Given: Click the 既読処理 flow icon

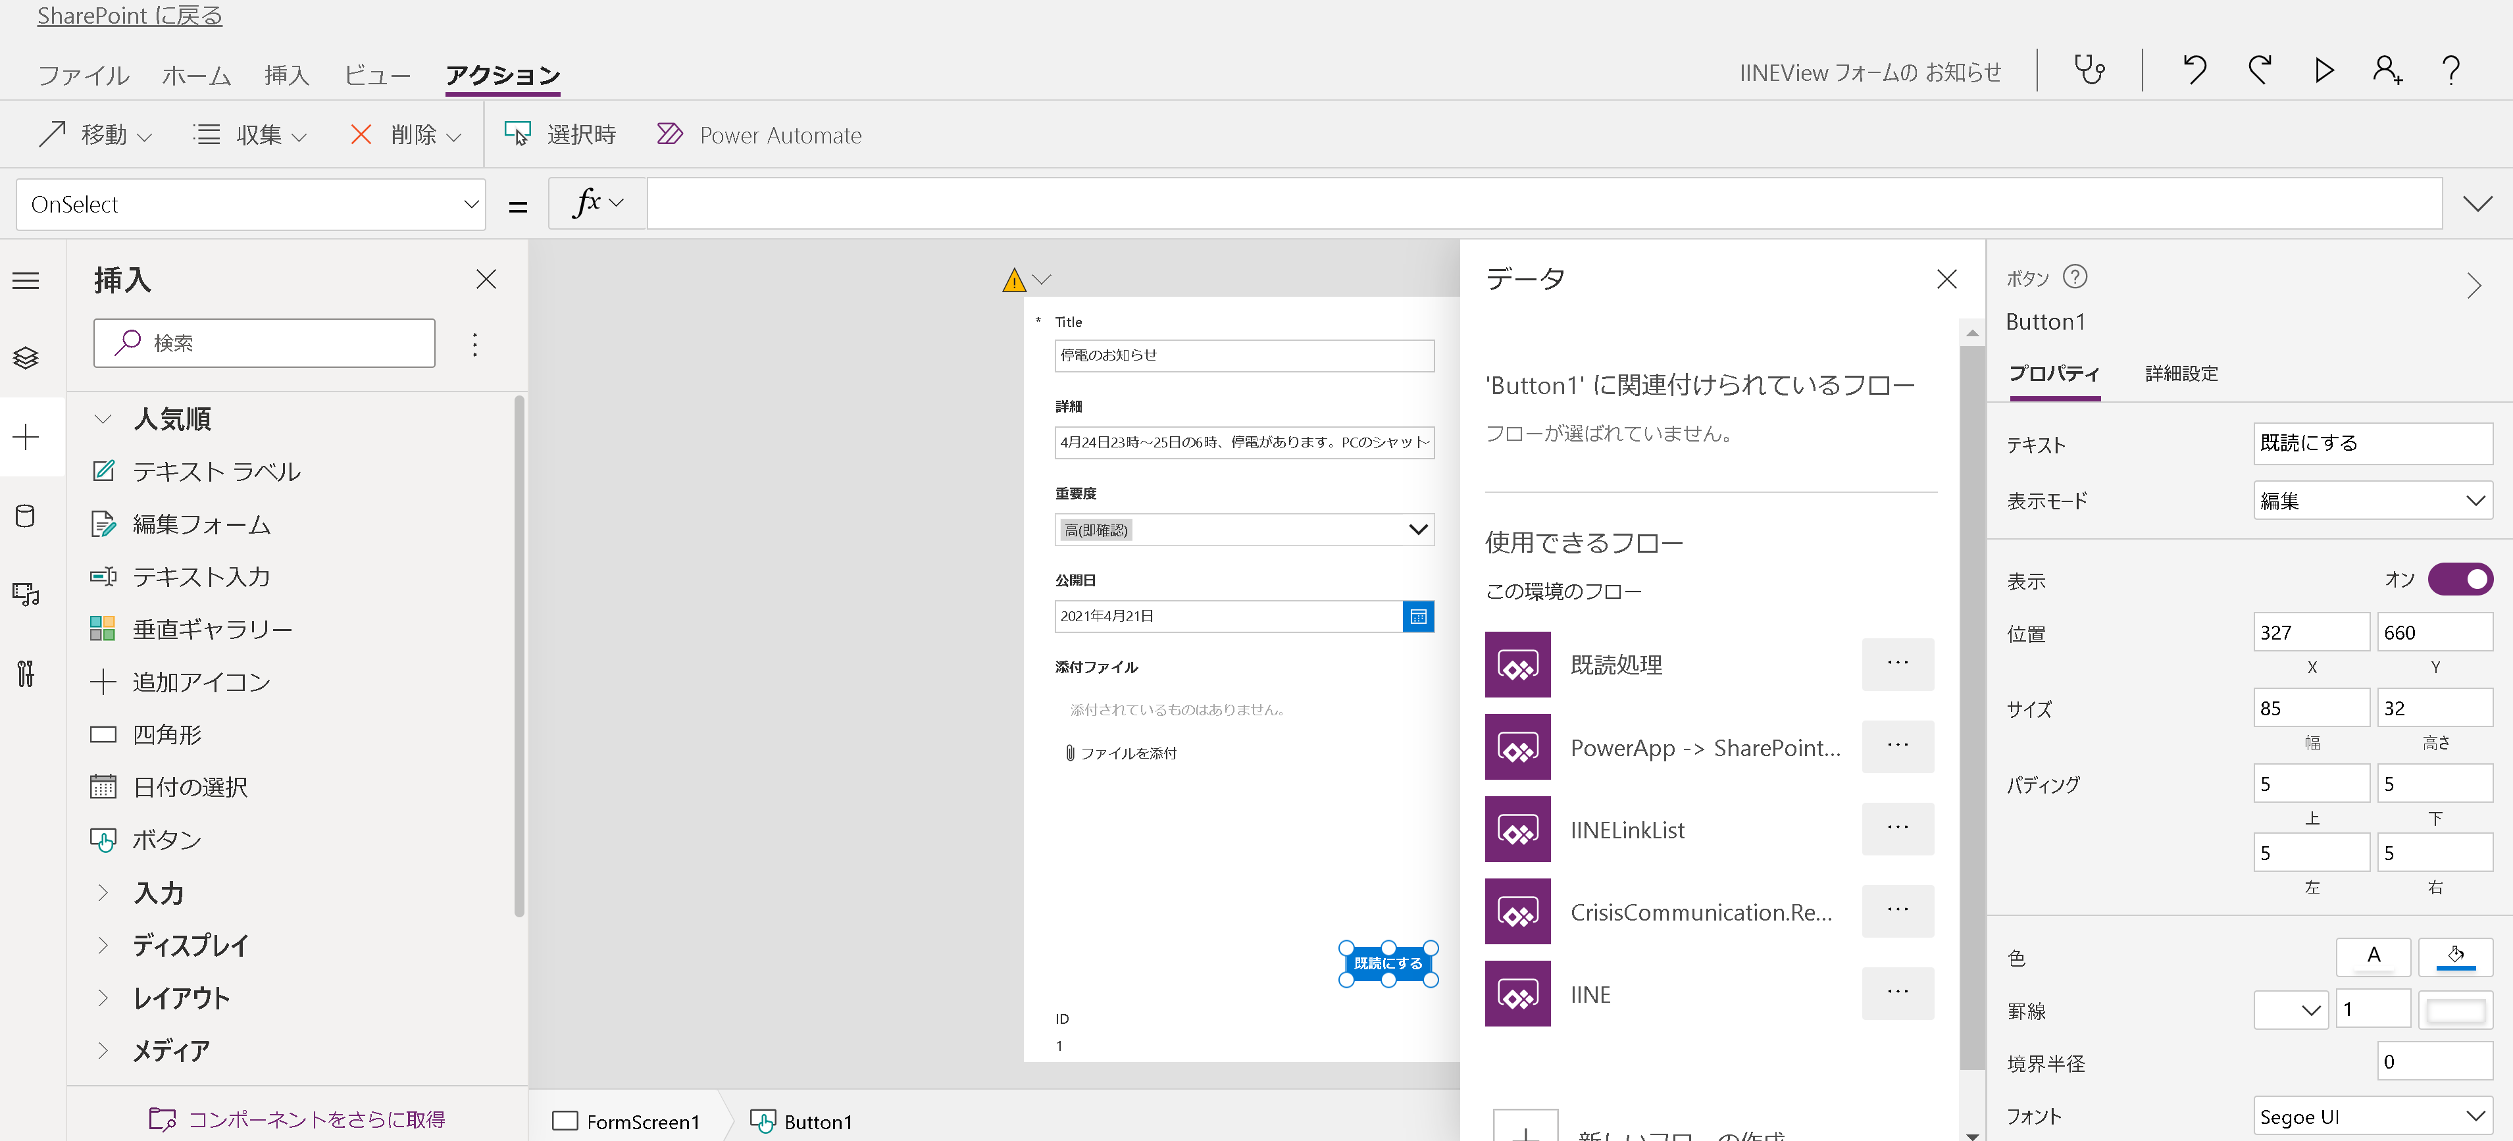Looking at the screenshot, I should pos(1517,665).
